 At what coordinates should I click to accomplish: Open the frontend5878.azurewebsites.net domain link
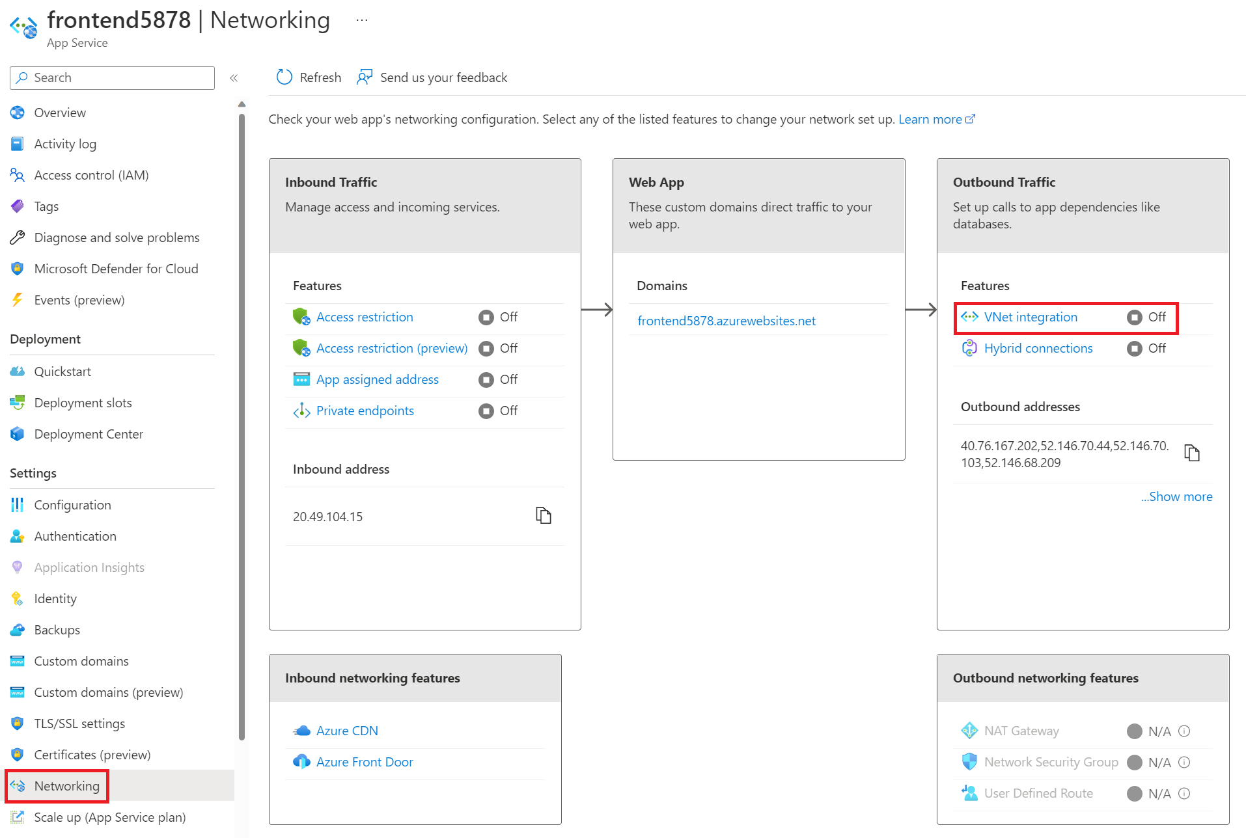tap(726, 321)
